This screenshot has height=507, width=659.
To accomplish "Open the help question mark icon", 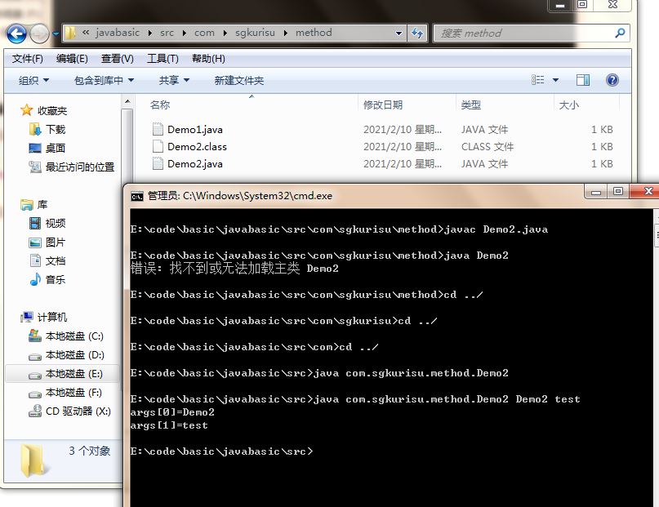I will point(612,80).
